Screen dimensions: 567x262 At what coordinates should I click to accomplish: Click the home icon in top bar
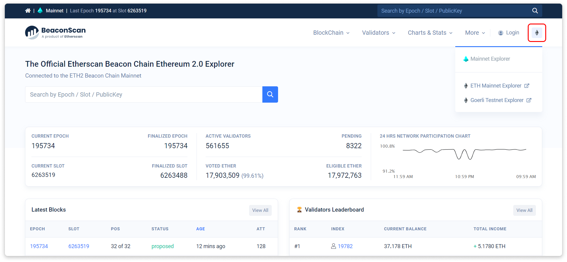pos(28,11)
